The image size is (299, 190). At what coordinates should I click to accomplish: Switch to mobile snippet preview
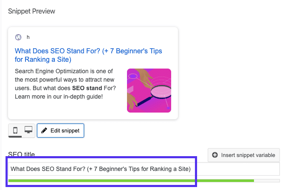(15, 130)
